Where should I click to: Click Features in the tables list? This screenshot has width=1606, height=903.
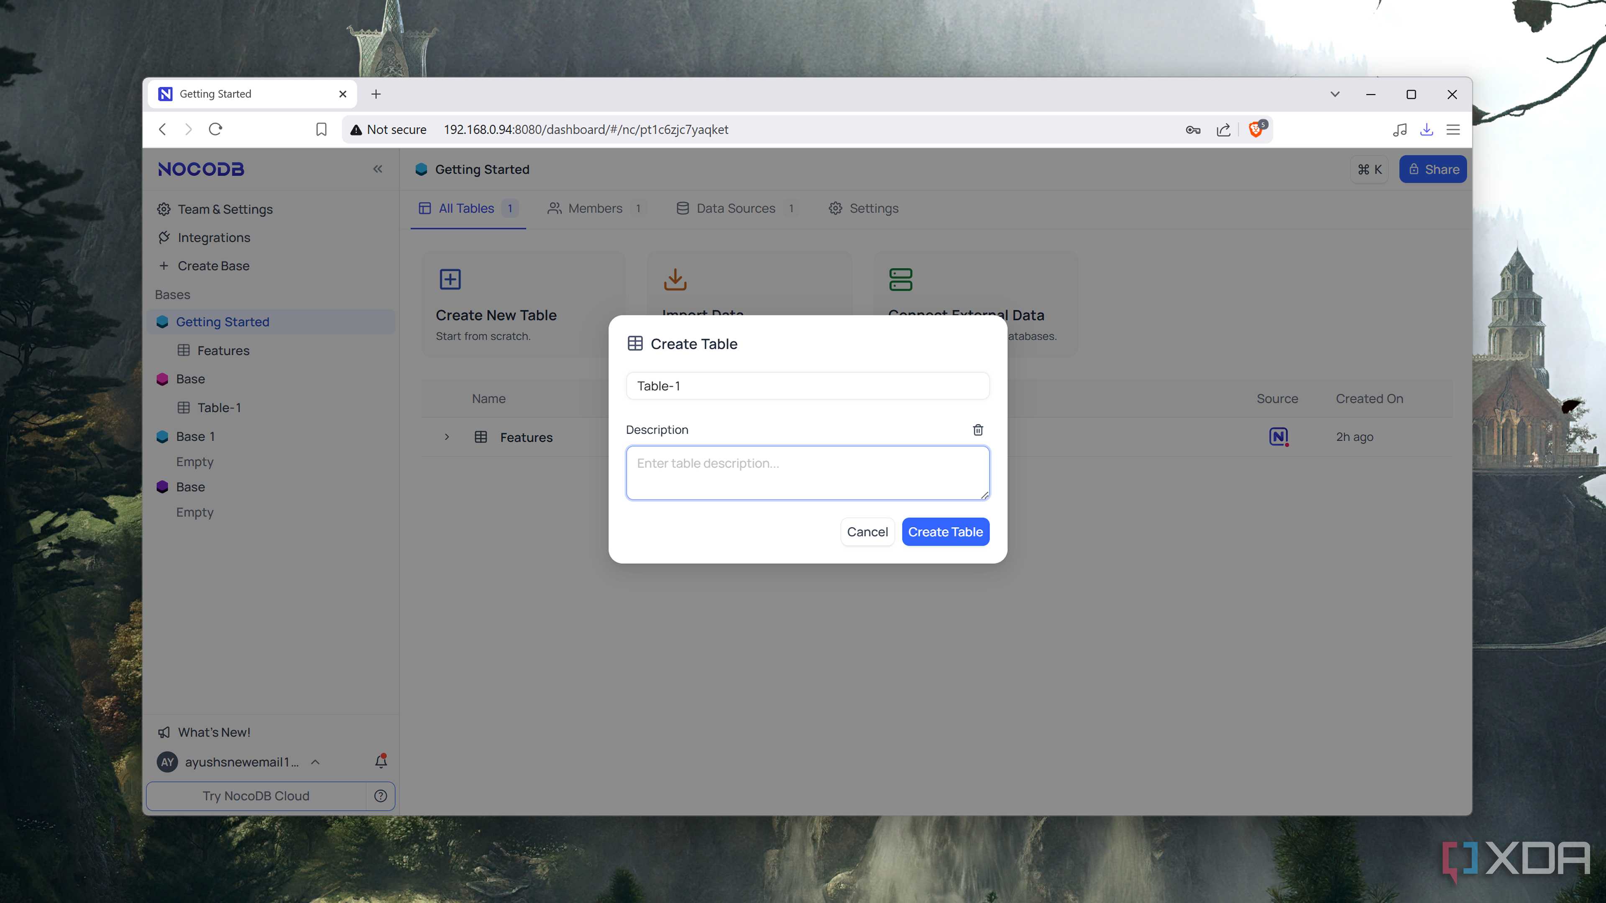[x=526, y=437]
